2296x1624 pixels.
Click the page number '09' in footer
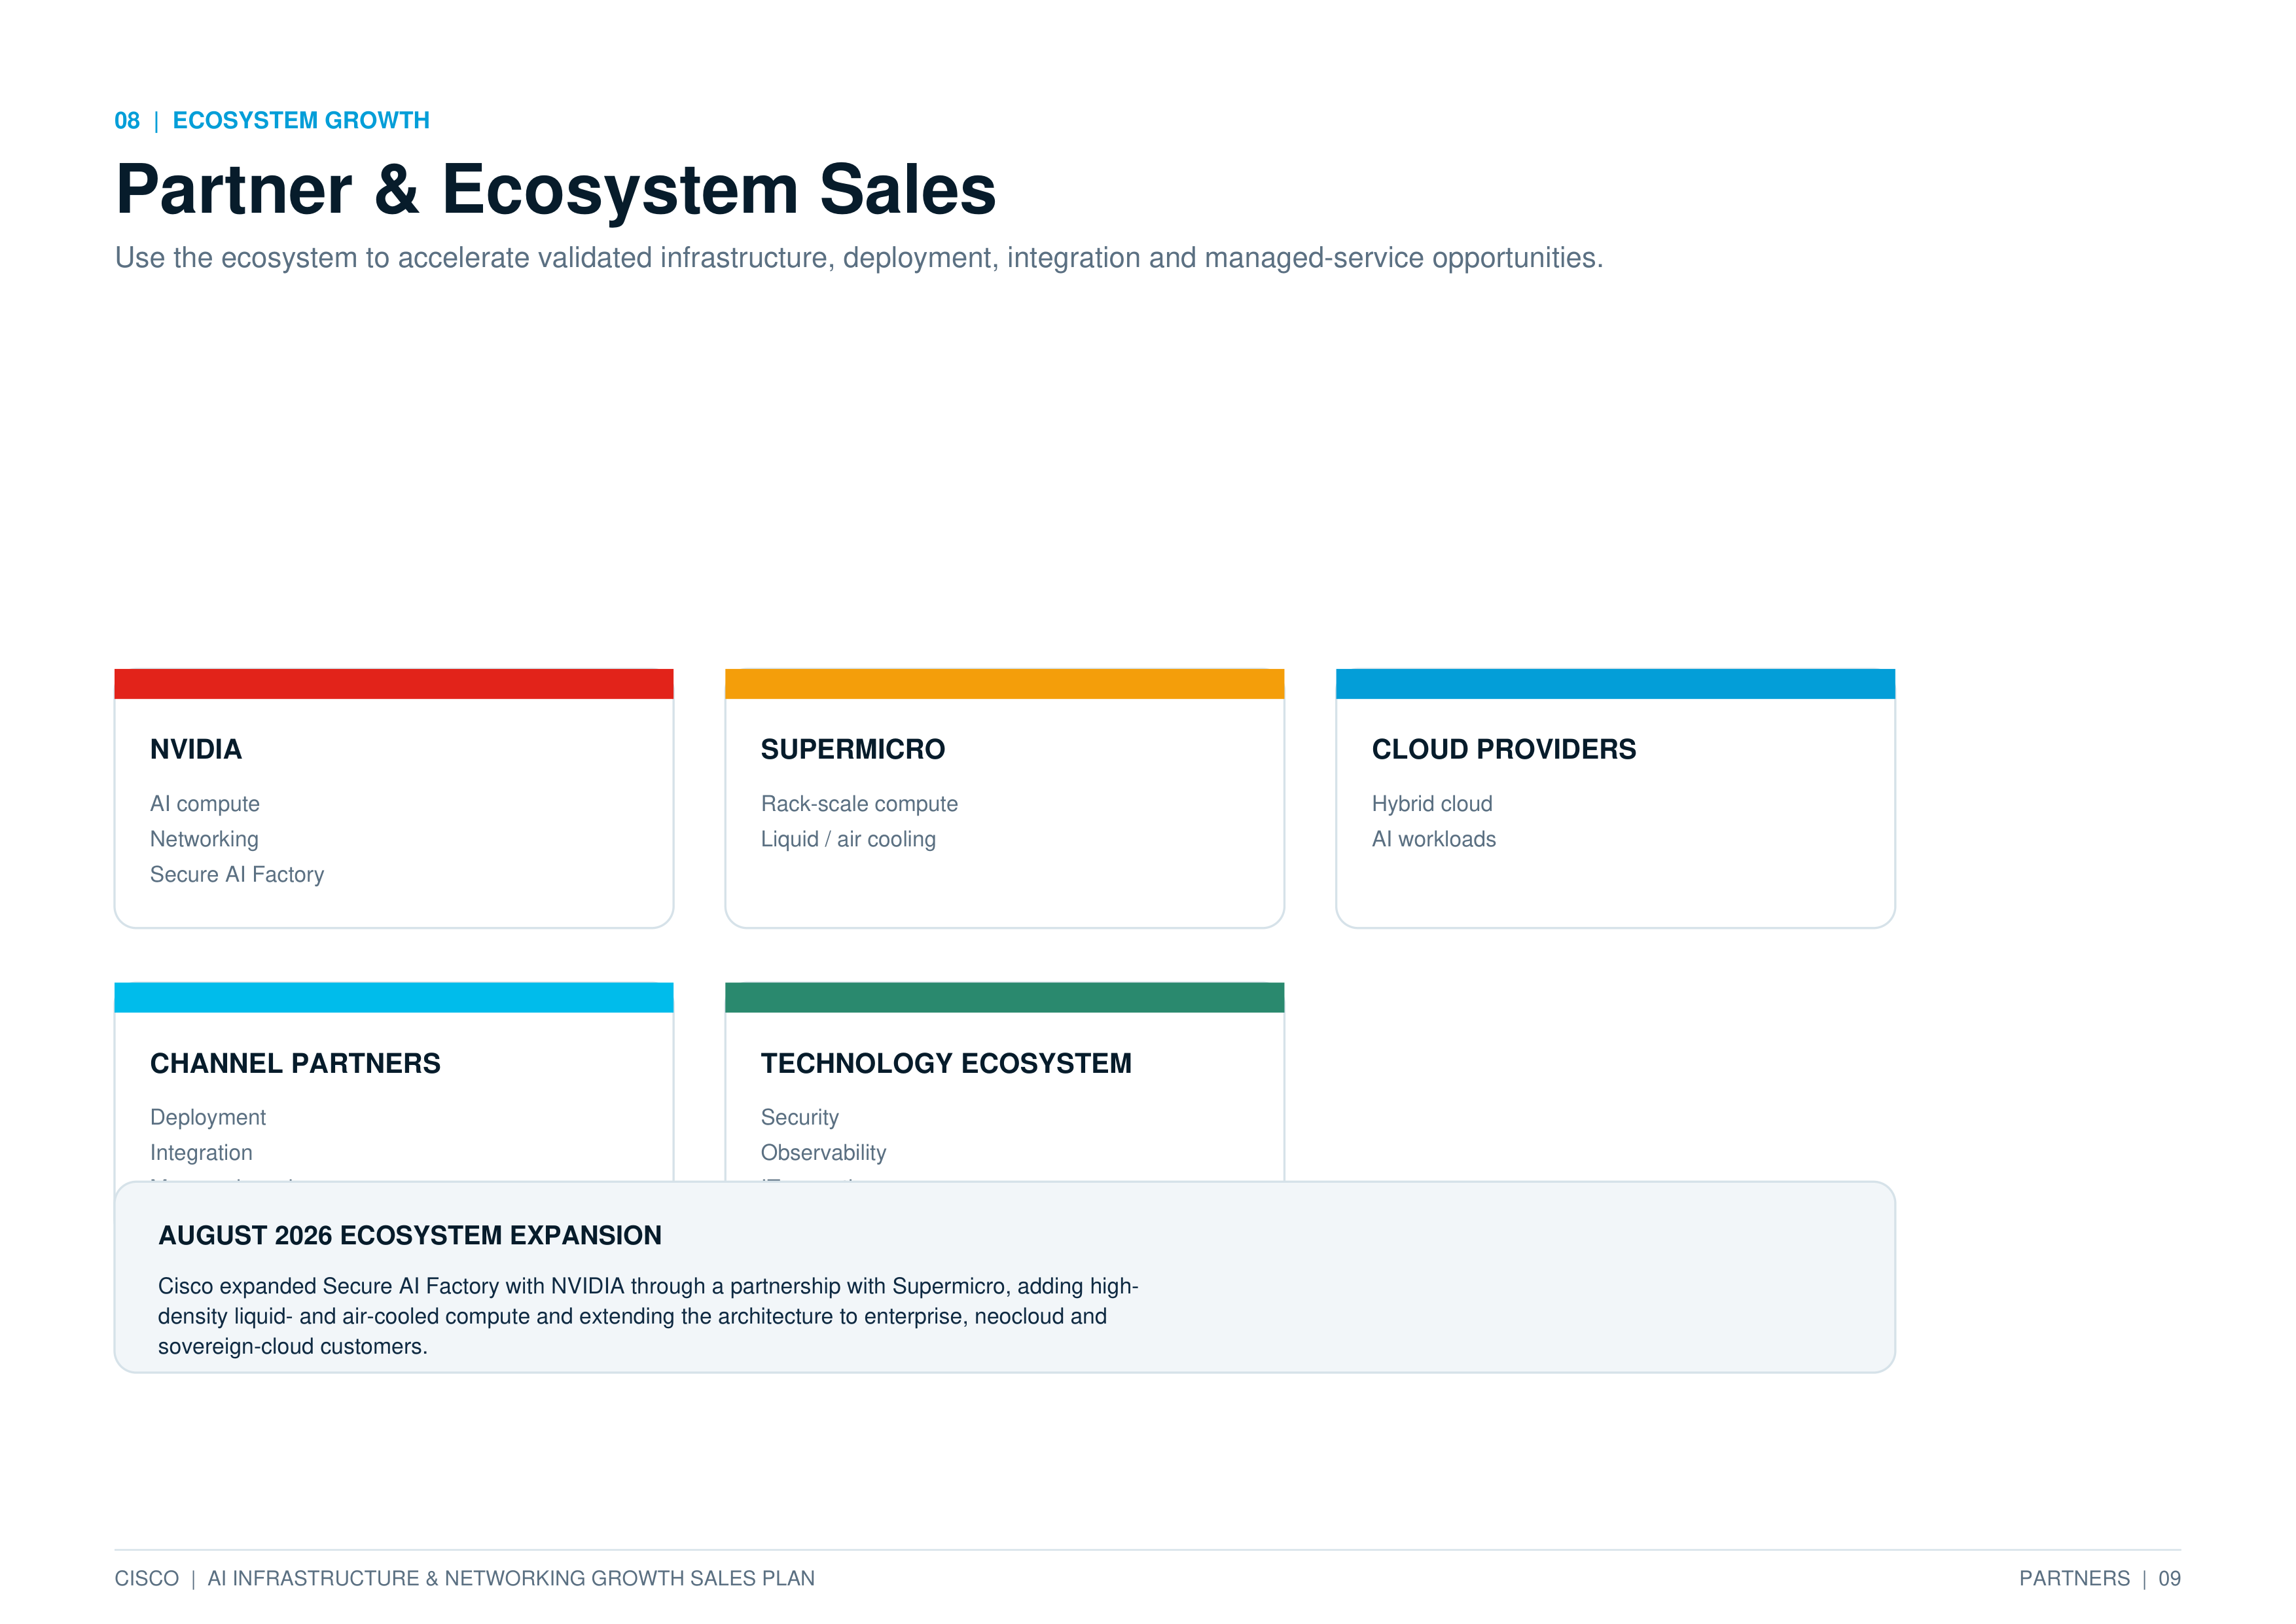tap(2169, 1578)
